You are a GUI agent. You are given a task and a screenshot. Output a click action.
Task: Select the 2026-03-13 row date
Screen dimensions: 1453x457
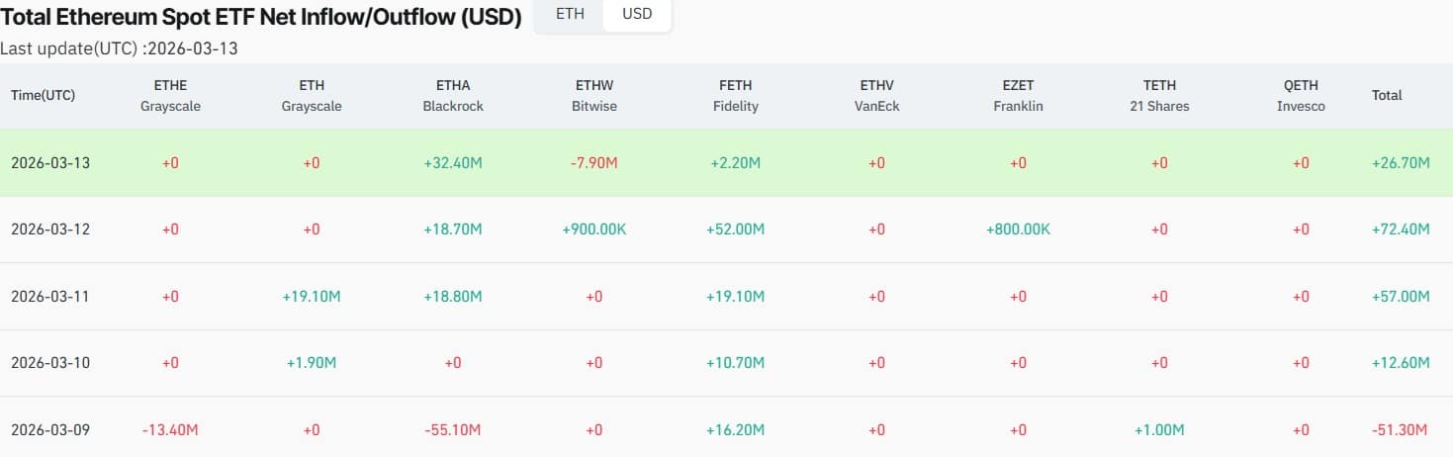[50, 162]
